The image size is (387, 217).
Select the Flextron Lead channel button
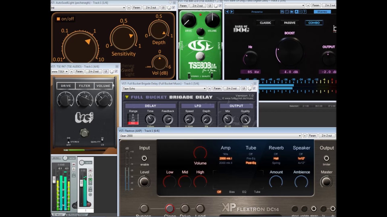200,209
